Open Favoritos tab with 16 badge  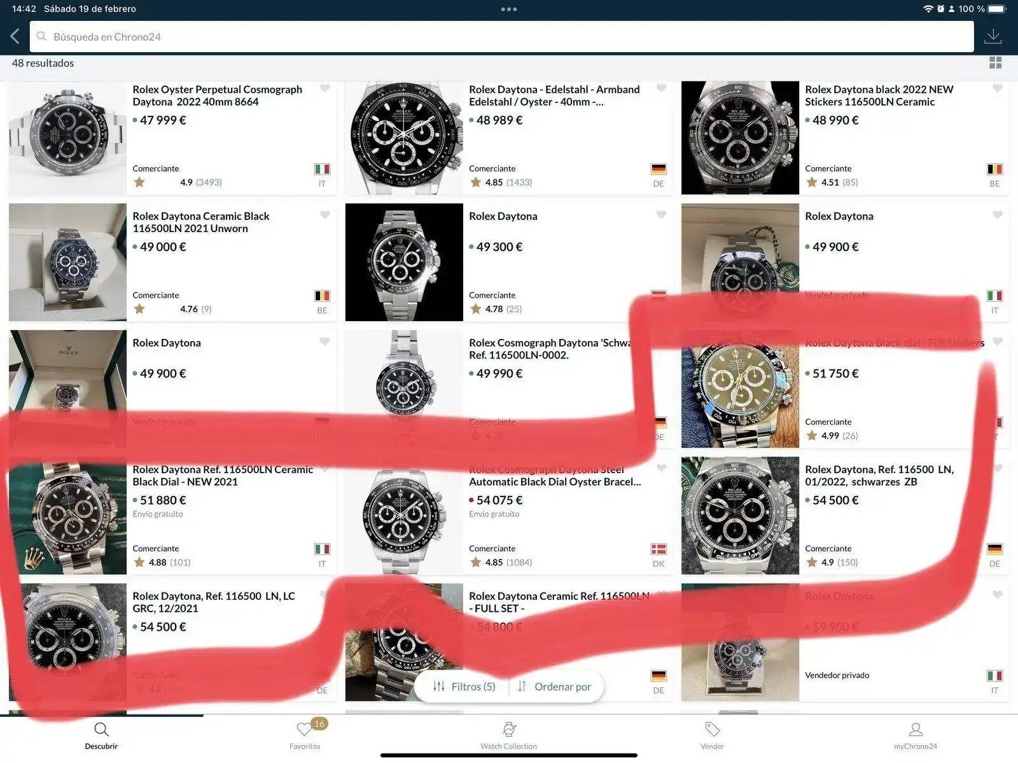click(x=305, y=736)
